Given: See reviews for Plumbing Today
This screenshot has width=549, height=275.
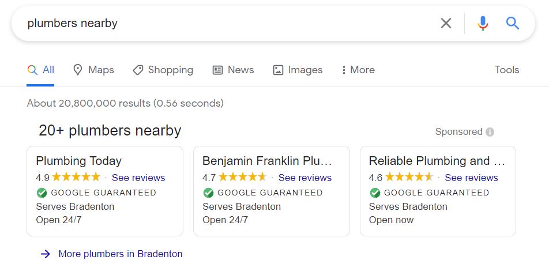Looking at the screenshot, I should tap(138, 178).
